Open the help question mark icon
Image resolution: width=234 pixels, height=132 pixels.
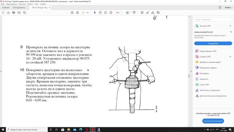(x=220, y=7)
